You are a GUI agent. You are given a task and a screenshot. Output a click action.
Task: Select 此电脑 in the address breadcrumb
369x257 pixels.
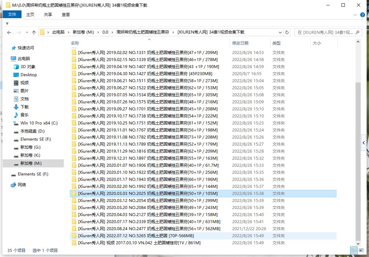point(58,32)
